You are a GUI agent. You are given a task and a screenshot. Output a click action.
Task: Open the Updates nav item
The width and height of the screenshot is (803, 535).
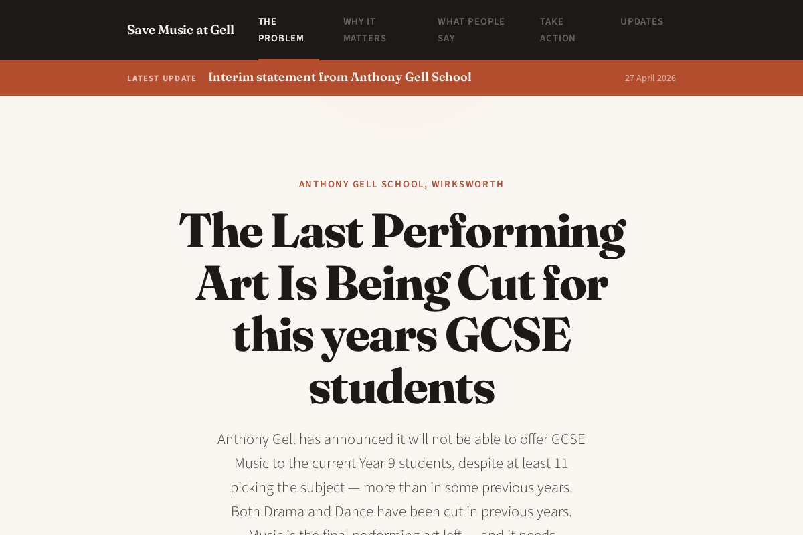[x=642, y=21]
